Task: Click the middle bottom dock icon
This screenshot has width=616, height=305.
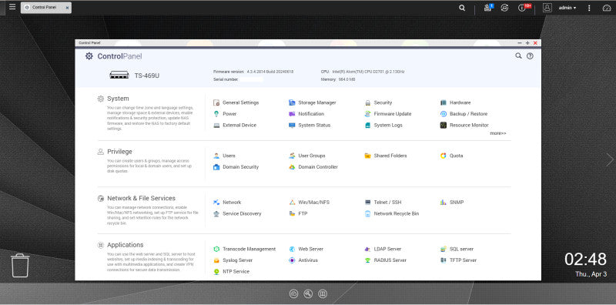Action: pos(308,293)
